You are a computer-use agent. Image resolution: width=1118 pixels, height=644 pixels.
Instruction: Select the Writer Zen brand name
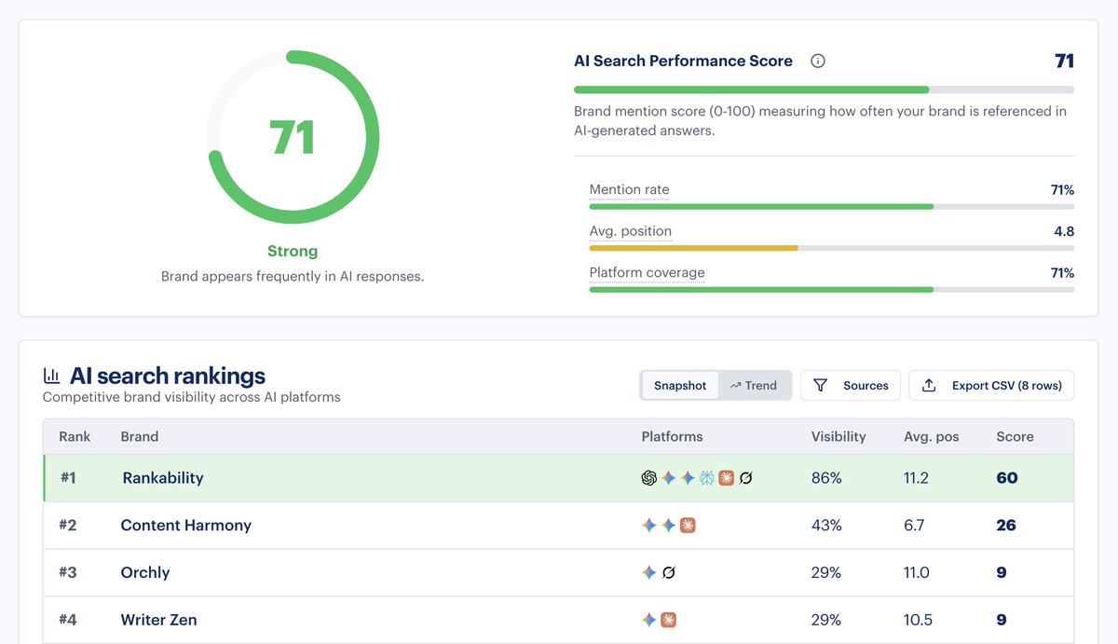(158, 620)
